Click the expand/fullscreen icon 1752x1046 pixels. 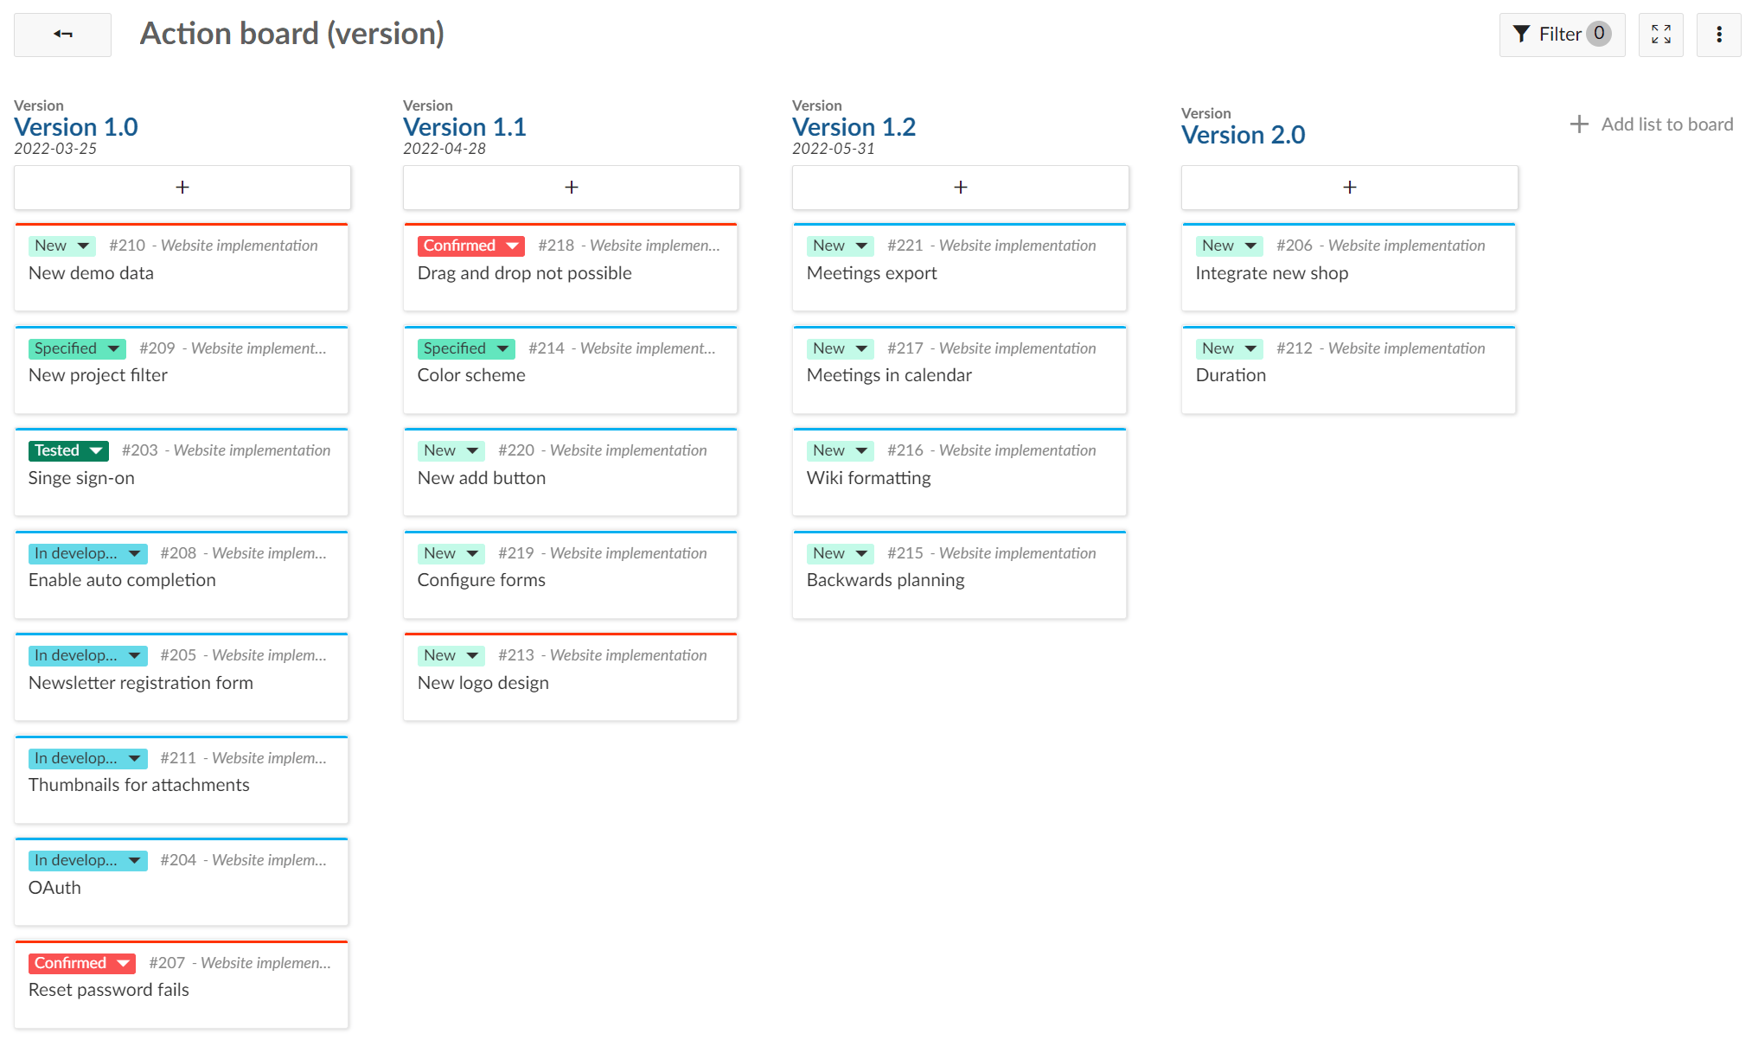(x=1661, y=34)
